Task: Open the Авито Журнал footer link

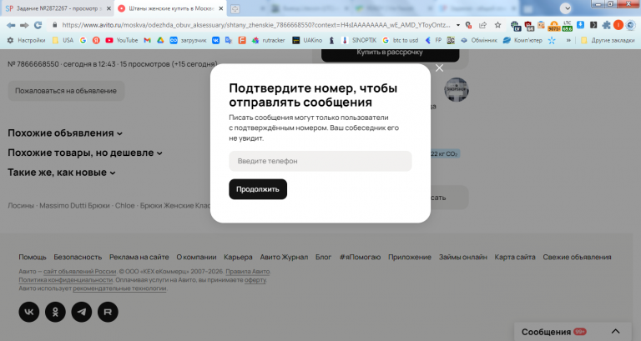Action: click(284, 257)
